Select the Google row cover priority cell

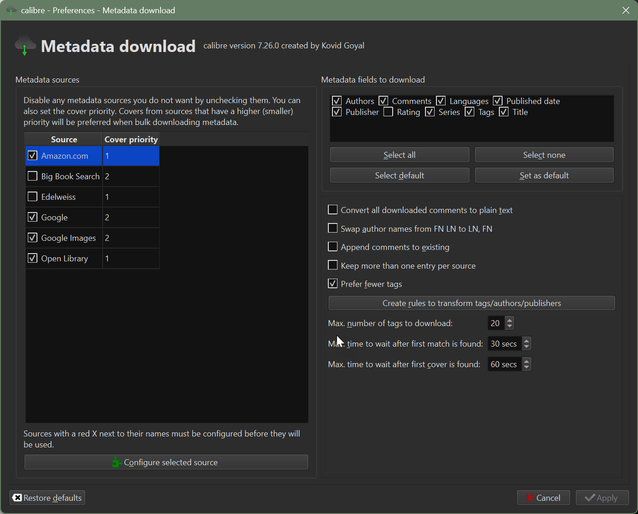click(131, 217)
